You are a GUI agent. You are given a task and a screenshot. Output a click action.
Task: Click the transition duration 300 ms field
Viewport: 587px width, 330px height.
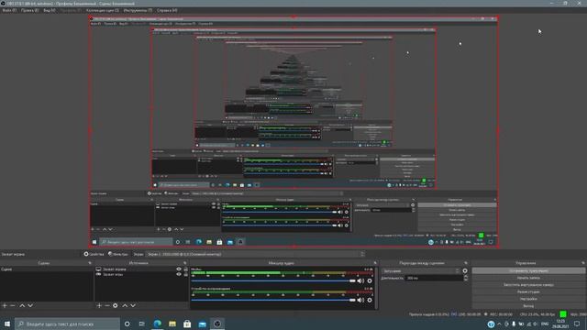(x=434, y=278)
